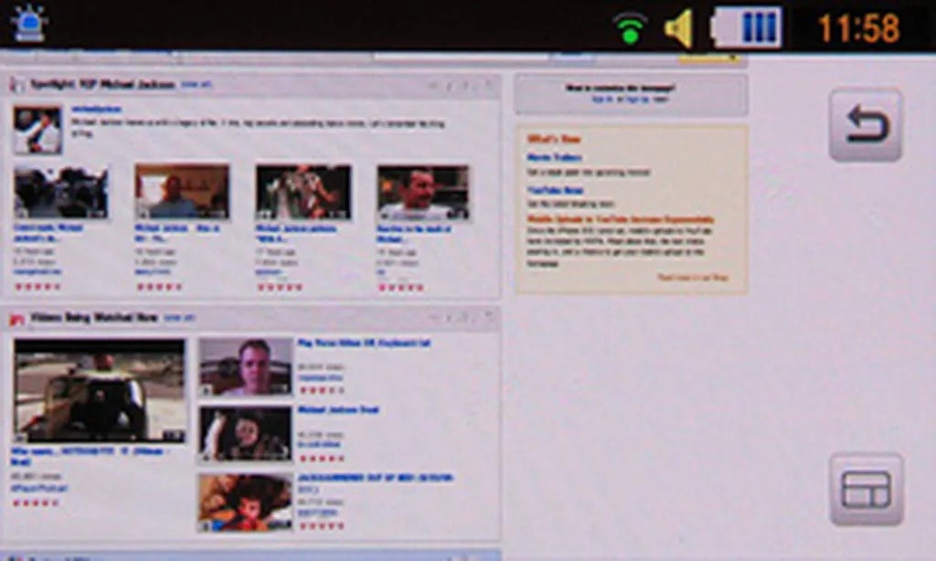Open the fourth Spotlight video thumbnail

coord(423,192)
